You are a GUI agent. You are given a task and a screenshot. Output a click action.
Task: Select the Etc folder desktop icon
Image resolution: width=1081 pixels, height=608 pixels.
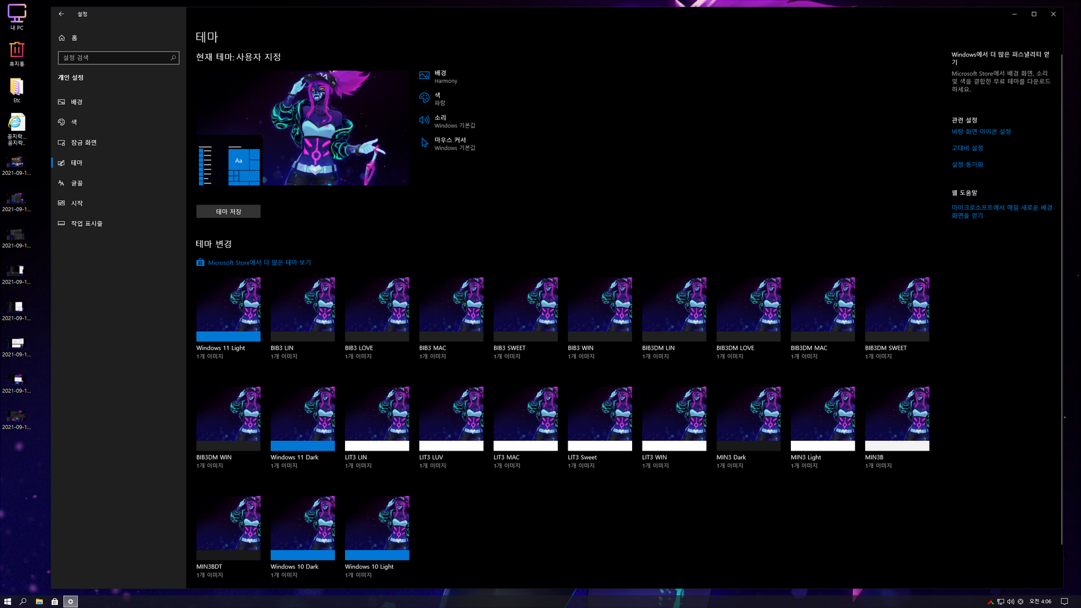pyautogui.click(x=17, y=90)
